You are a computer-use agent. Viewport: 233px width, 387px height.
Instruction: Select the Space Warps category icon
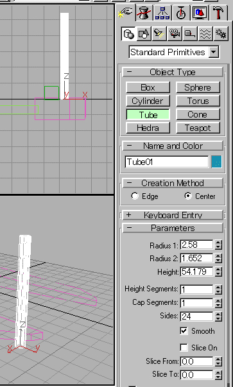coord(205,34)
